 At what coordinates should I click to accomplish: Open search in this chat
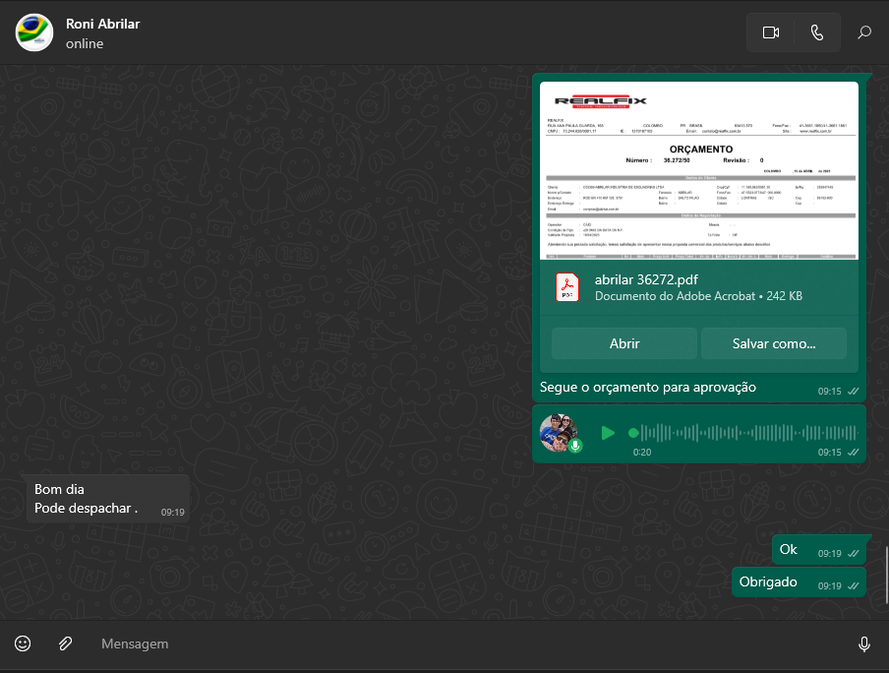coord(864,32)
